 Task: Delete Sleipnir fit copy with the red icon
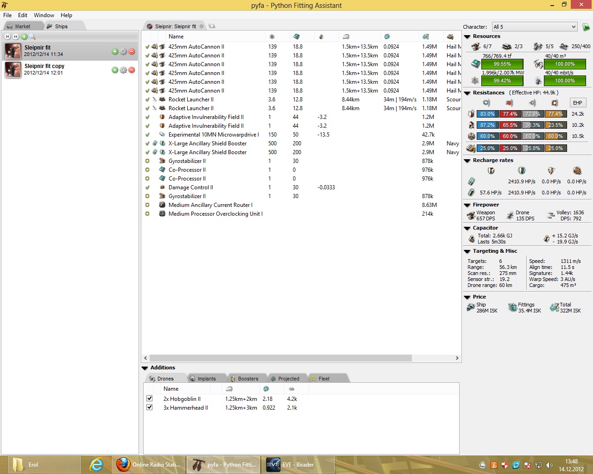[x=132, y=70]
